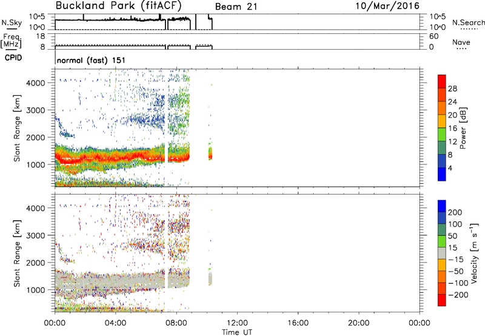This screenshot has width=485, height=336.
Task: Click the CPID label
Action: pos(13,58)
